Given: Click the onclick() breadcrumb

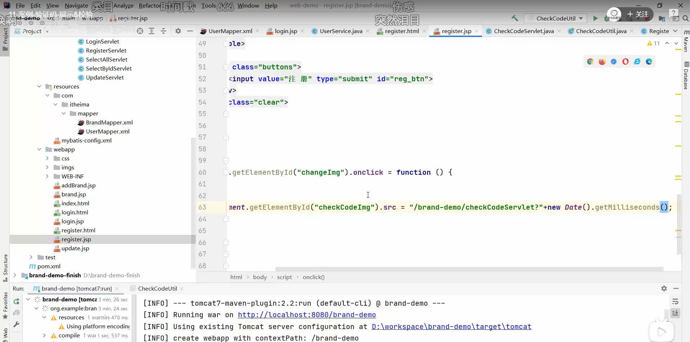Looking at the screenshot, I should pos(314,277).
